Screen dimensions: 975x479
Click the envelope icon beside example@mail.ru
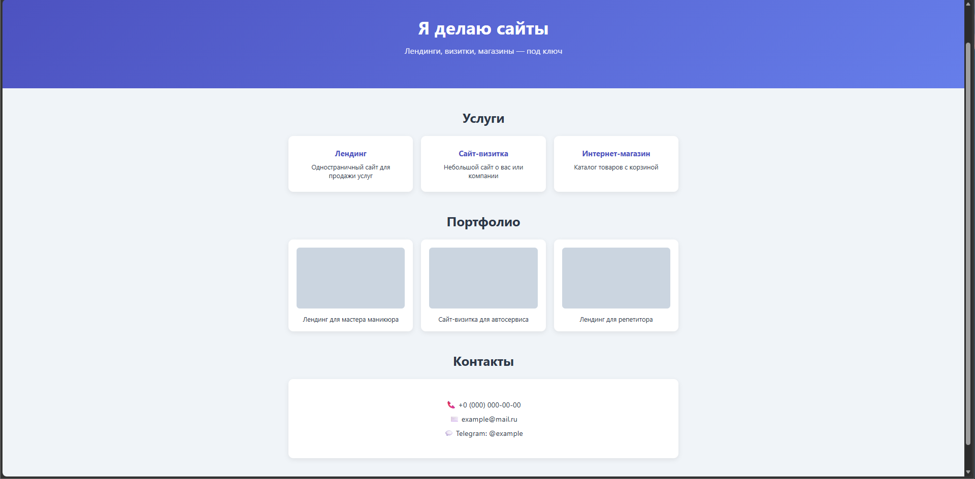coord(454,419)
